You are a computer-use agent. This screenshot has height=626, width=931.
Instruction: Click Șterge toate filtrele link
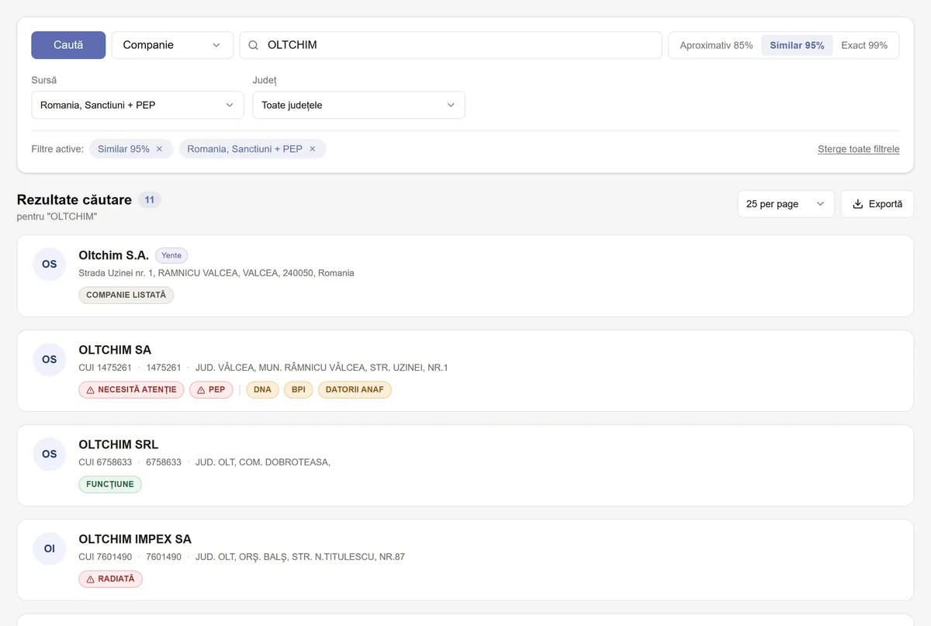pyautogui.click(x=859, y=149)
